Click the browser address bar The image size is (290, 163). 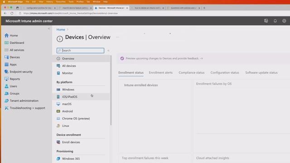click(70, 13)
